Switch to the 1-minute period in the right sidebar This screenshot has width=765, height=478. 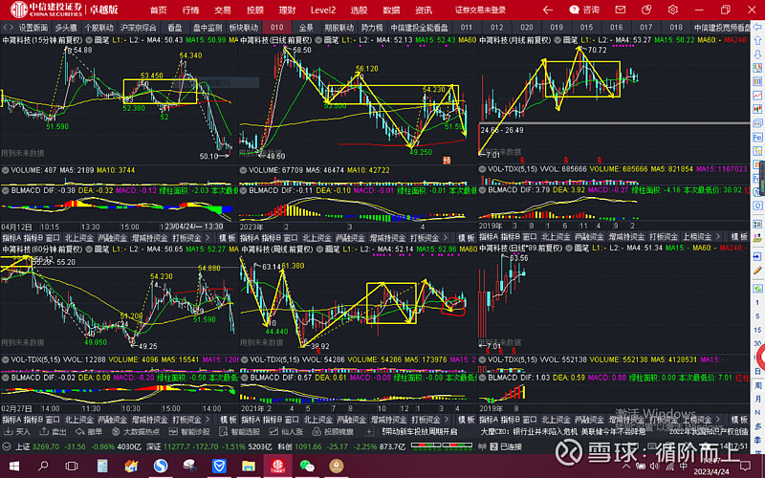[757, 302]
